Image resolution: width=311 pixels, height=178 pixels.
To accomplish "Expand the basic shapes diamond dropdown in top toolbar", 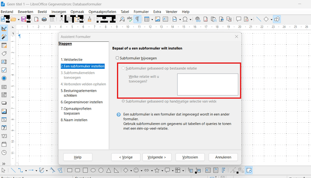I will pos(271,19).
